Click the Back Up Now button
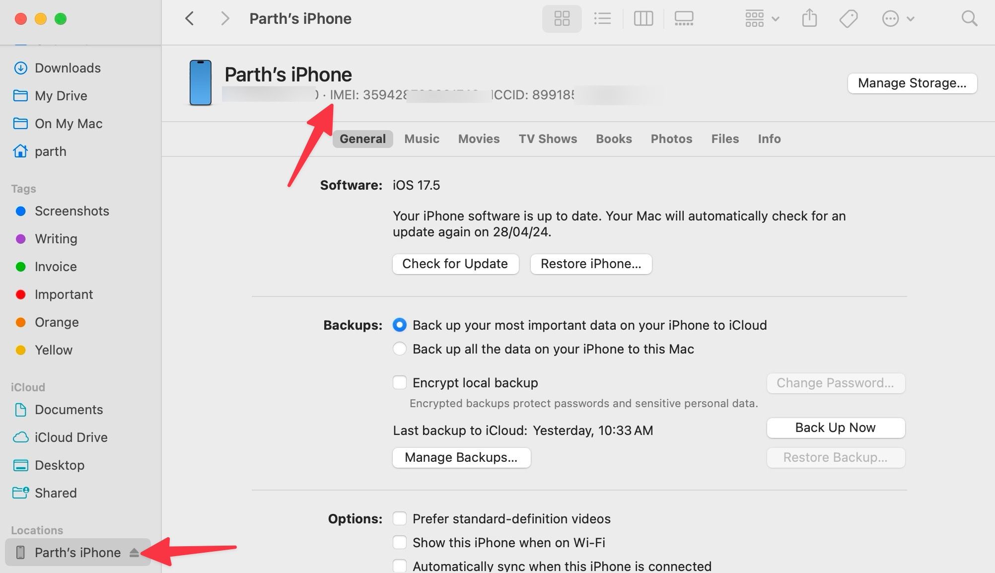The image size is (995, 573). click(835, 428)
